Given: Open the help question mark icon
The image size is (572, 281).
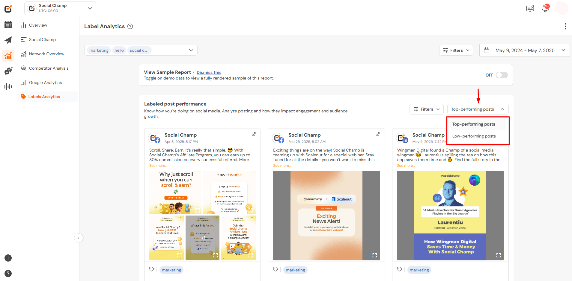Looking at the screenshot, I should [x=8, y=274].
